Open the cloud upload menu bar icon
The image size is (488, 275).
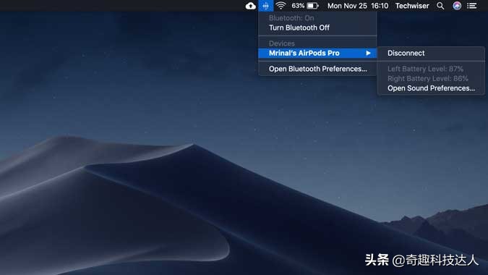[251, 6]
